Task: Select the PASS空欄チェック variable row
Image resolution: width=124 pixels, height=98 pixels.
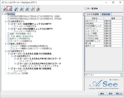Action: pos(104,26)
